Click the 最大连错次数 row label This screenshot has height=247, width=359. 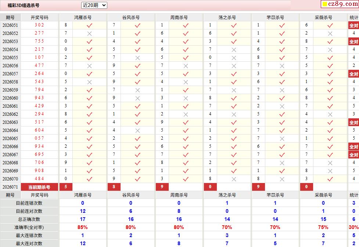29,235
